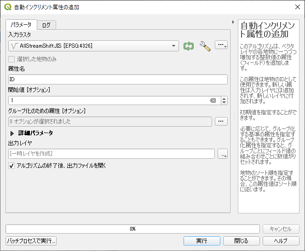The height and width of the screenshot is (251, 305).
Task: Click output layer browse button
Action: [223, 154]
